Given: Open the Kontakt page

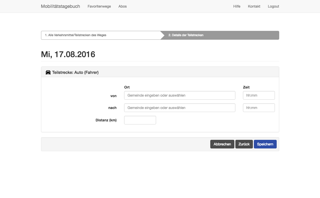Looking at the screenshot, I should pyautogui.click(x=254, y=6).
